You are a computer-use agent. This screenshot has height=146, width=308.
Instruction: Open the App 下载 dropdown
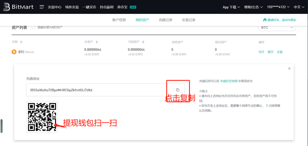click(231, 7)
